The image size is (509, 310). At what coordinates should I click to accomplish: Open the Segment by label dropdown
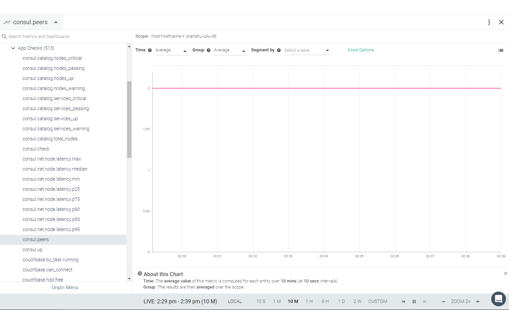pos(308,50)
